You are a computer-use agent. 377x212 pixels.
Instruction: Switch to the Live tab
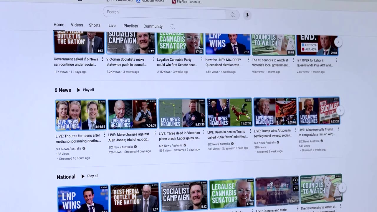click(x=112, y=26)
